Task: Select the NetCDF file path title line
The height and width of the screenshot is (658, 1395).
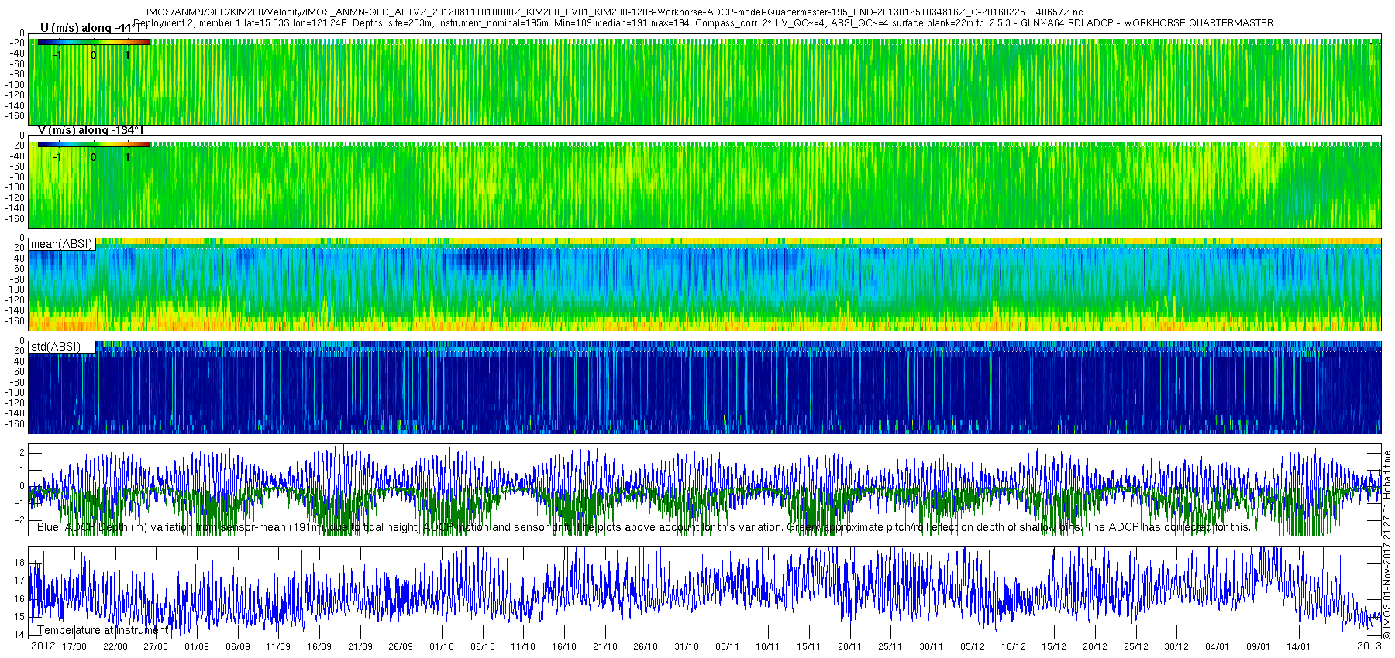Action: (615, 13)
